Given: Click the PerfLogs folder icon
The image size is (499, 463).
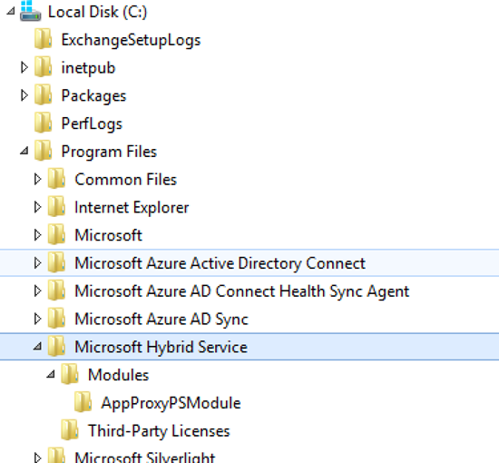Looking at the screenshot, I should pos(43,123).
